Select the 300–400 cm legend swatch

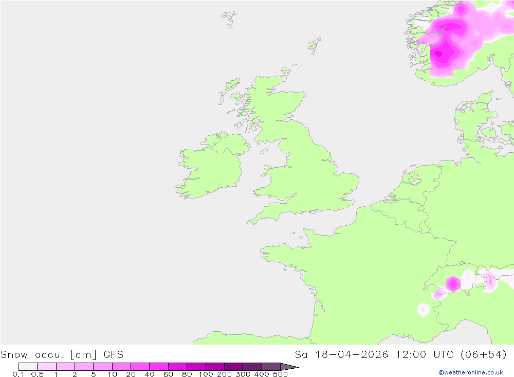(252, 367)
